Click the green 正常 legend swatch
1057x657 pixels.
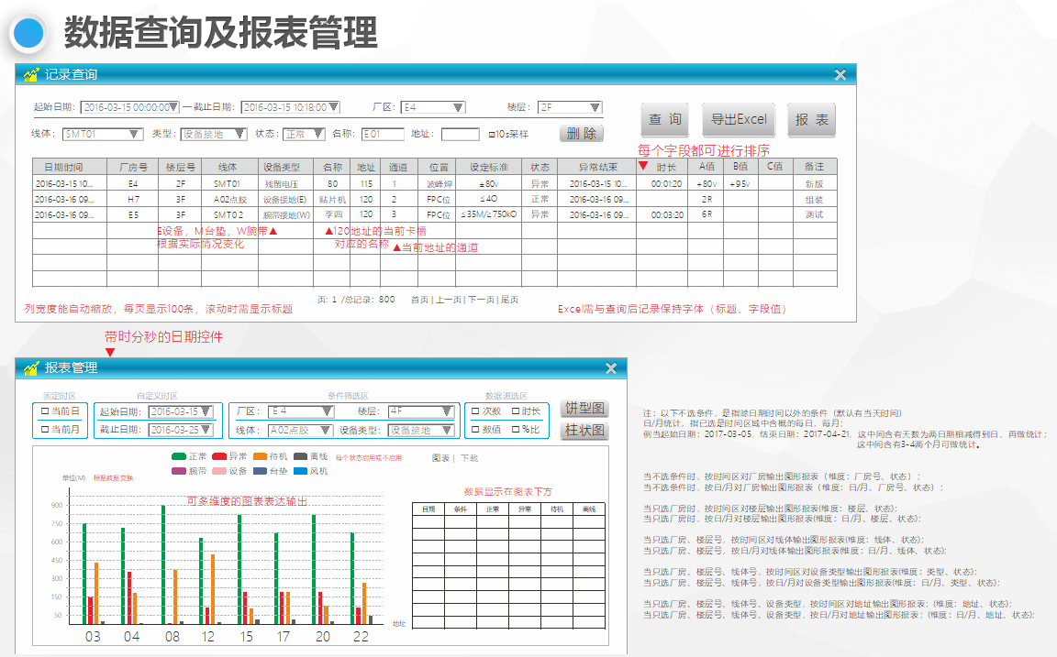[x=180, y=455]
